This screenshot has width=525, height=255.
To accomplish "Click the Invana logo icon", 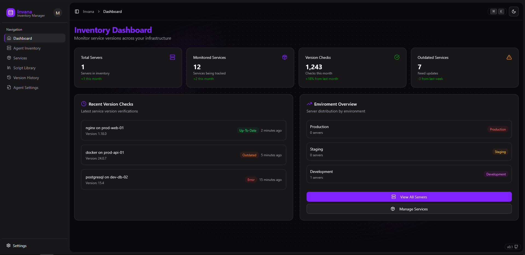I will coord(11,13).
